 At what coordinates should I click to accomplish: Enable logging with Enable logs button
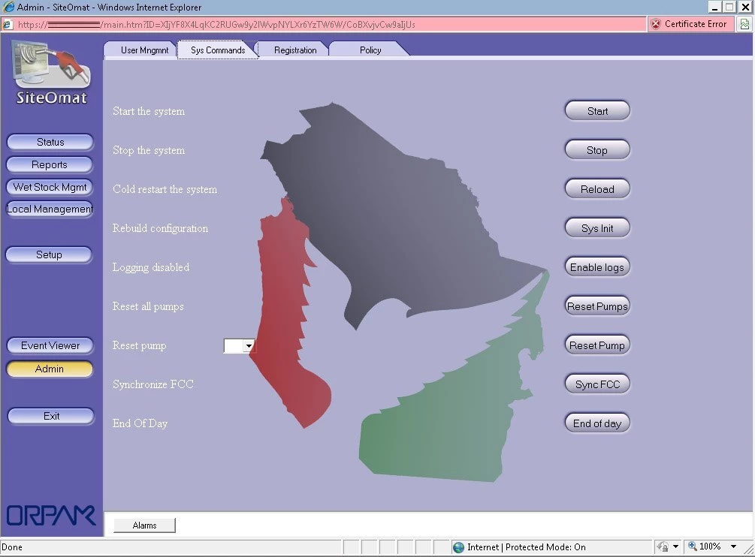click(597, 267)
